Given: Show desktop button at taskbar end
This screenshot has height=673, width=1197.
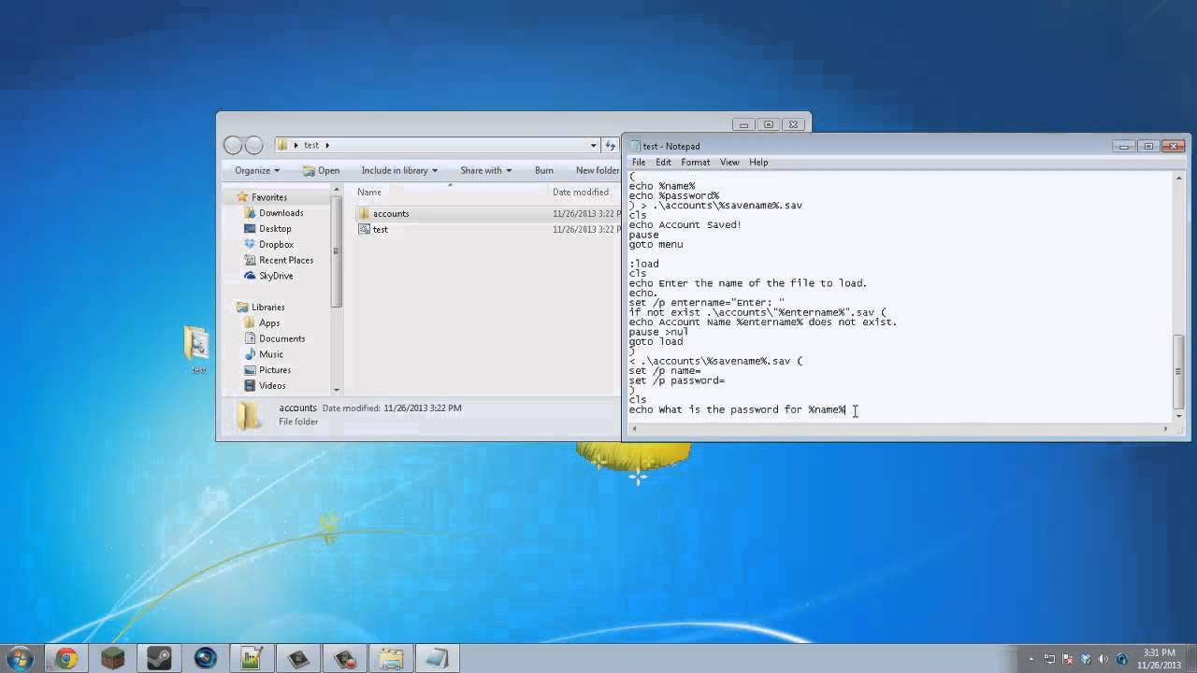Looking at the screenshot, I should [1190, 658].
